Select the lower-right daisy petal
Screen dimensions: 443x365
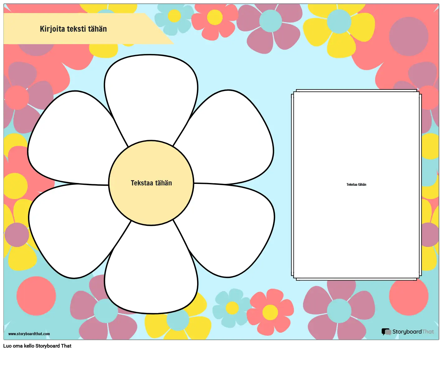(x=230, y=230)
